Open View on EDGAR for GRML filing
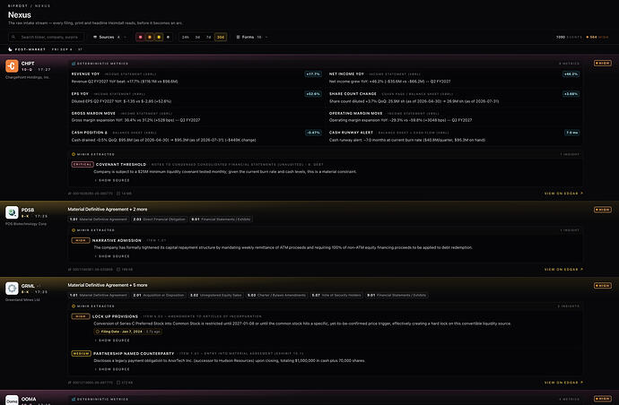The height and width of the screenshot is (405, 619). [x=563, y=383]
